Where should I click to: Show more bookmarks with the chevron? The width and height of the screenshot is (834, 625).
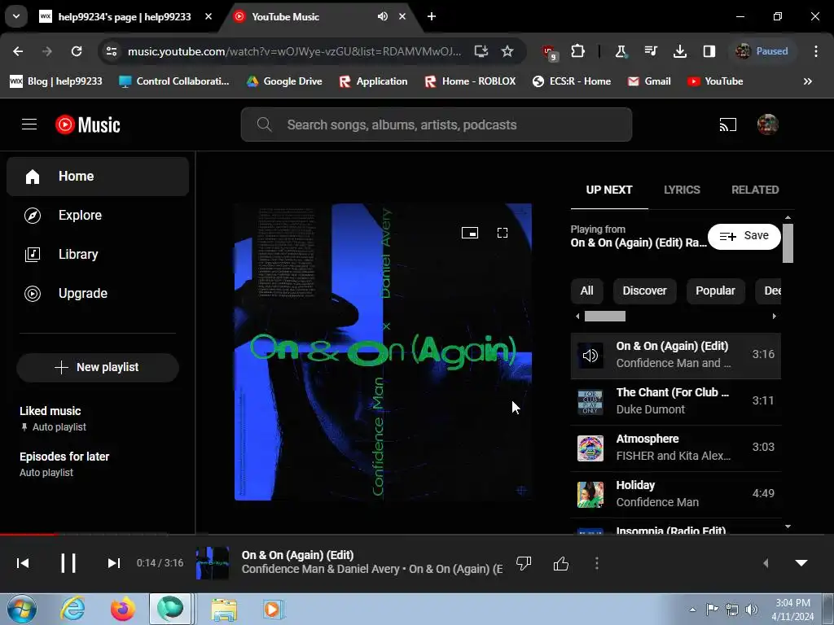(x=807, y=81)
